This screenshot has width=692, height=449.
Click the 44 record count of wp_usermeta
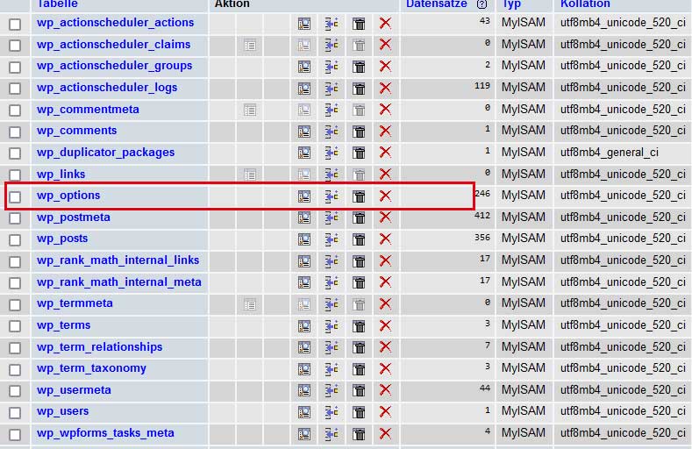(x=485, y=388)
